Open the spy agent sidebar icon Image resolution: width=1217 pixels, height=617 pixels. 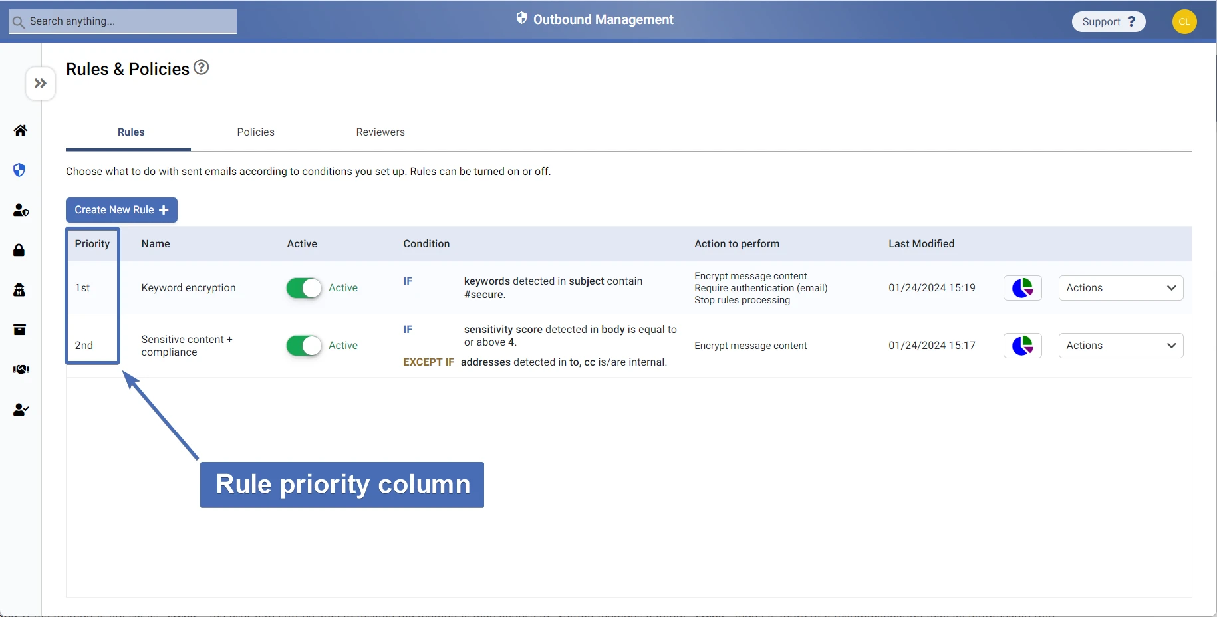point(19,290)
